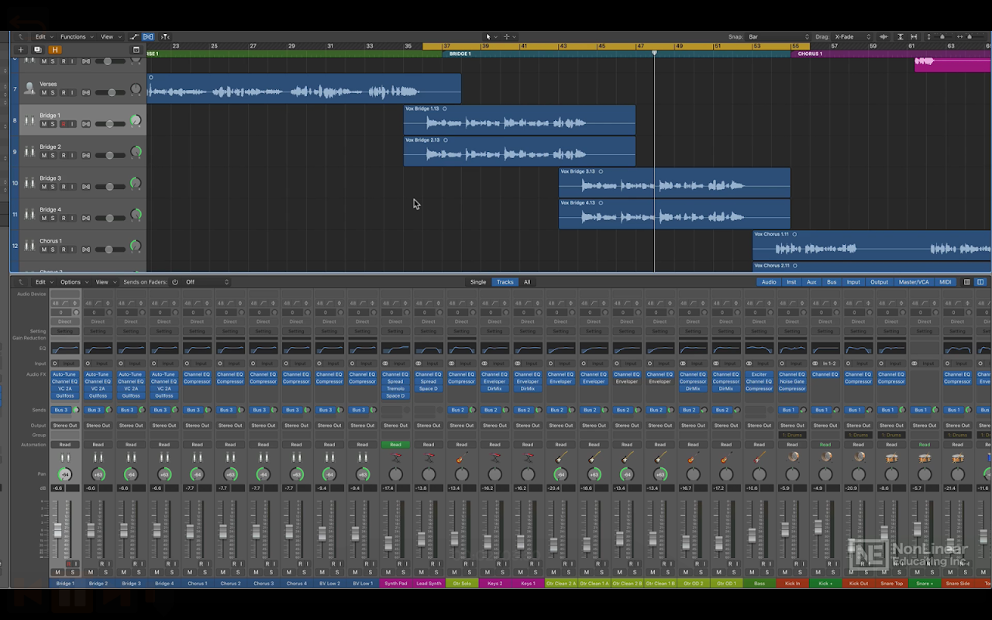Click the Synth Pad channel strip icon
The height and width of the screenshot is (620, 992).
coord(395,458)
